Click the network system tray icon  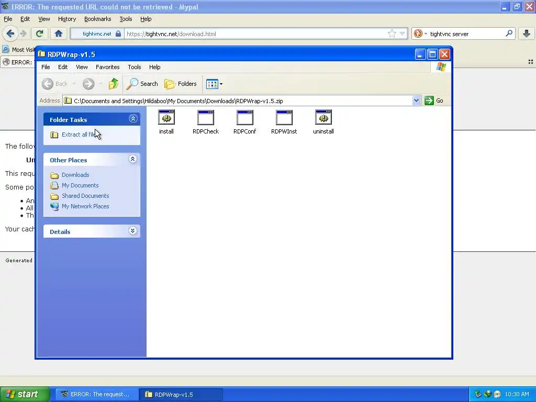click(487, 394)
